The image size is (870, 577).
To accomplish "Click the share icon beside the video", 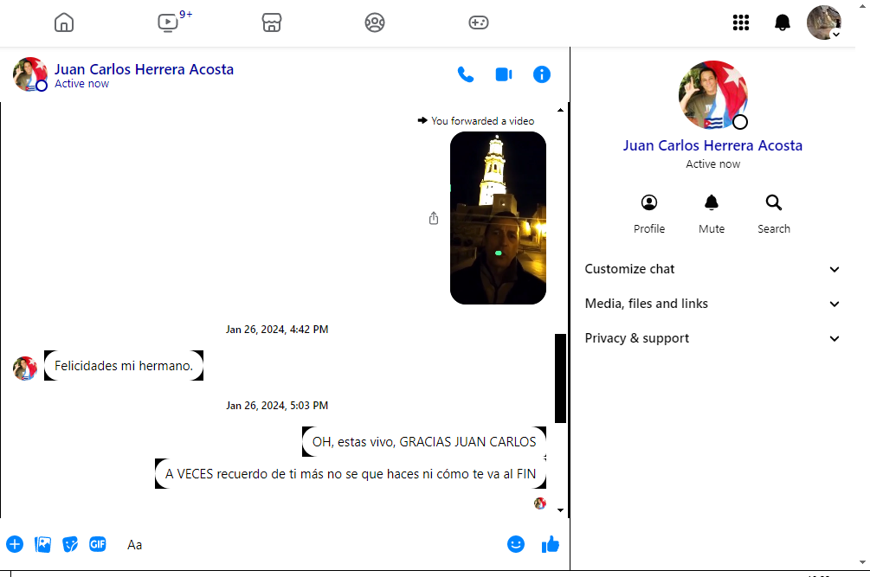I will pos(434,218).
